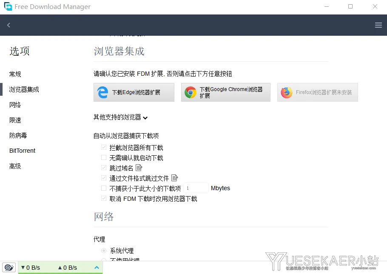Open BitTorrent settings section

(x=22, y=151)
